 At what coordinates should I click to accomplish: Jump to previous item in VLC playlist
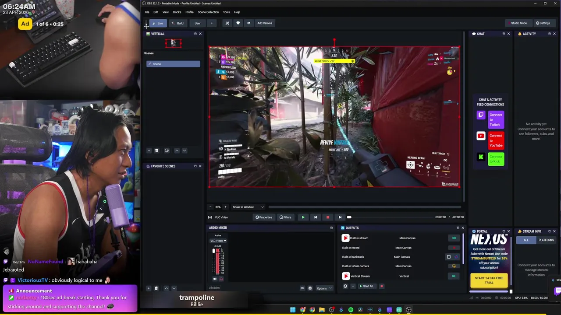point(315,217)
